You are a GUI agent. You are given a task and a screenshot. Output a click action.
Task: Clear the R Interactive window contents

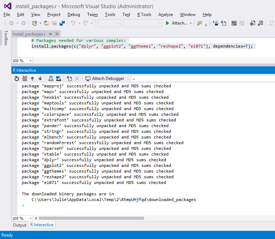25,78
